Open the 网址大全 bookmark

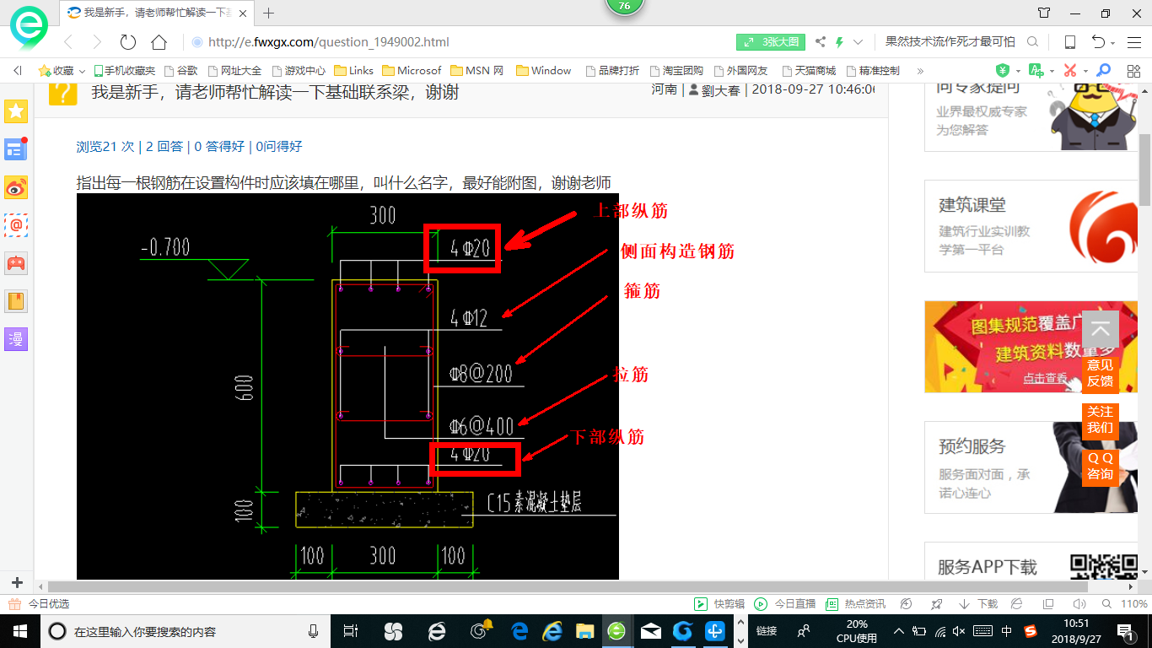click(x=234, y=71)
